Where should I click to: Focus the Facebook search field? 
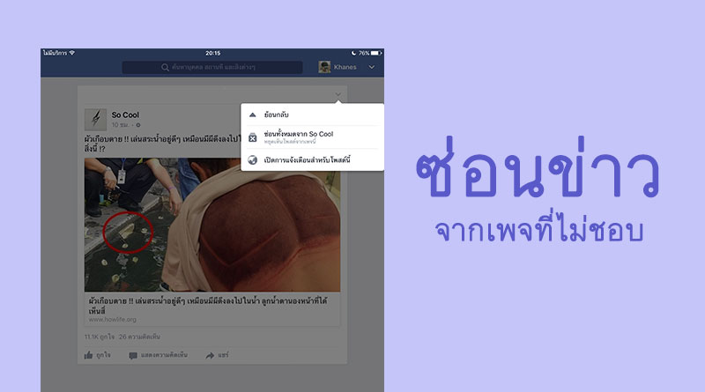point(212,68)
